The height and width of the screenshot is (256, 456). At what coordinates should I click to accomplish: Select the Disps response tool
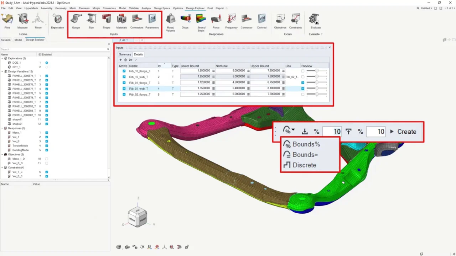pyautogui.click(x=185, y=21)
